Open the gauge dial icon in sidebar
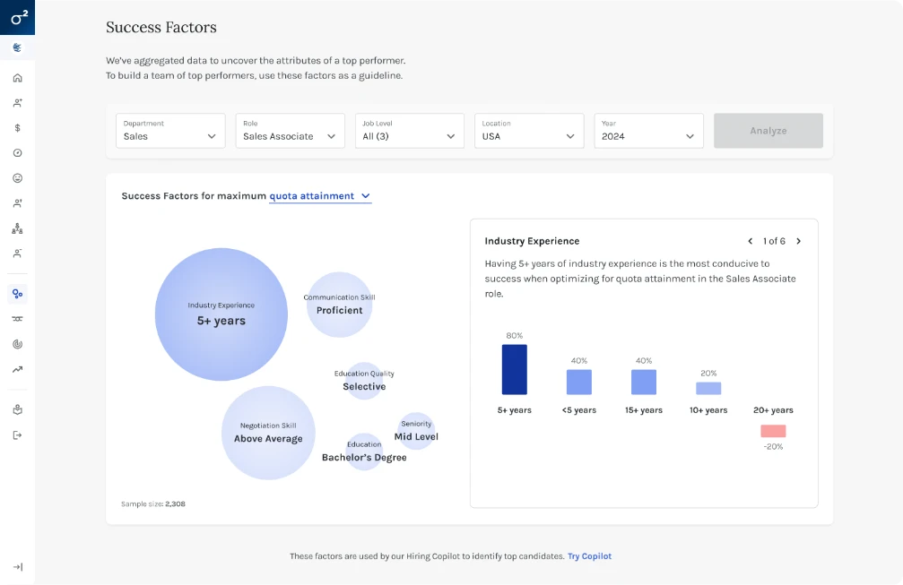The height and width of the screenshot is (585, 903). pos(17,153)
